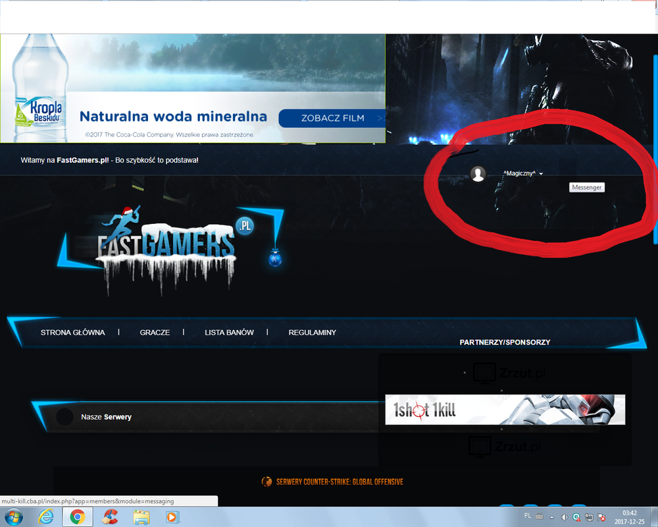658x527 pixels.
Task: Click the Zobacz Film ad button
Action: click(x=332, y=119)
